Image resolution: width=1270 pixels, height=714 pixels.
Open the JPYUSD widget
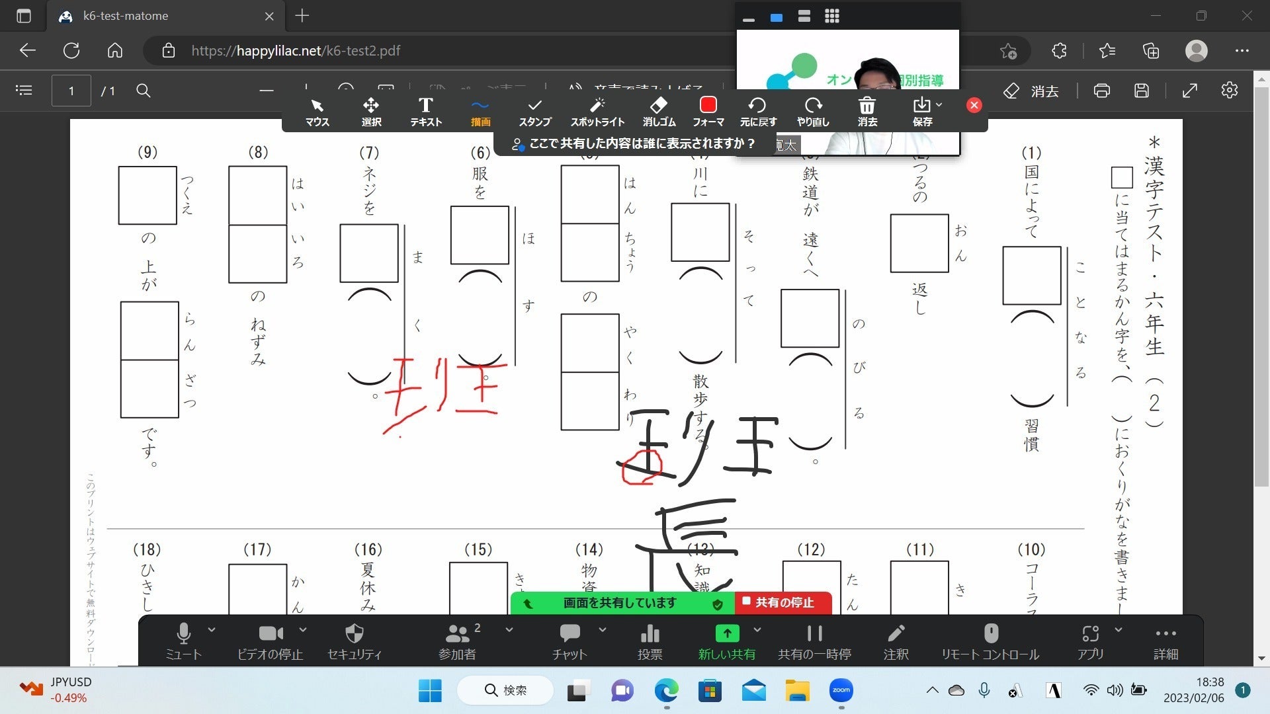coord(56,690)
